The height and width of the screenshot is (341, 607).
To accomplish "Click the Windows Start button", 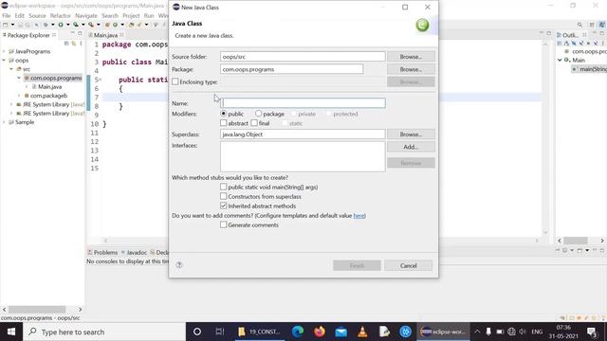I will [x=11, y=332].
